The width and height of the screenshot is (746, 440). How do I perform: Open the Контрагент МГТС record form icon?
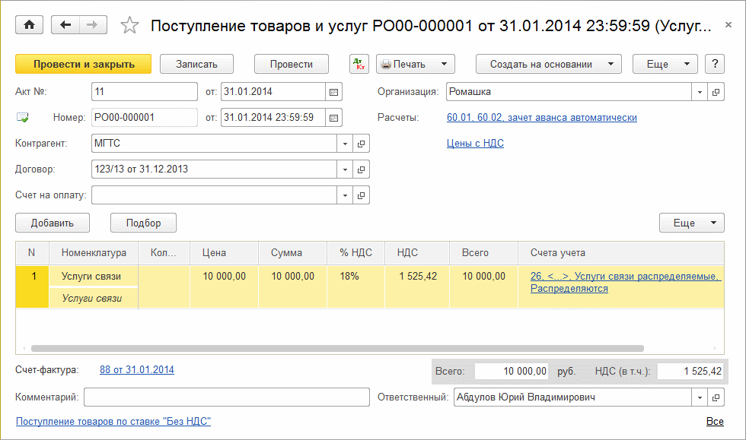[x=362, y=144]
